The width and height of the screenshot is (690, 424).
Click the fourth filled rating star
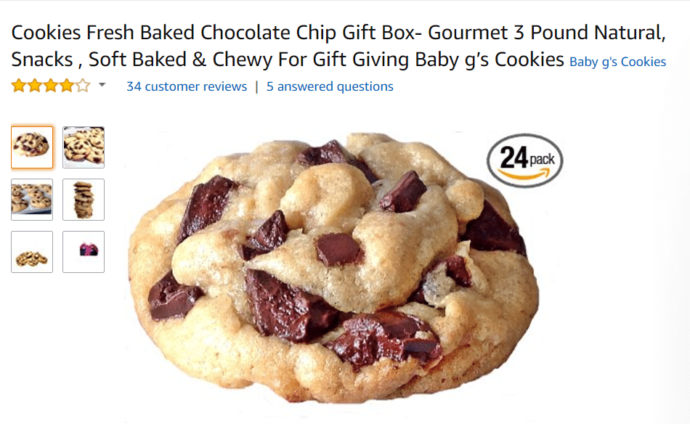66,86
